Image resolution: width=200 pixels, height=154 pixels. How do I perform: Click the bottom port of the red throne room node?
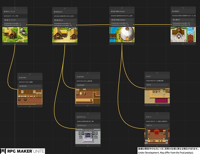click(157, 146)
